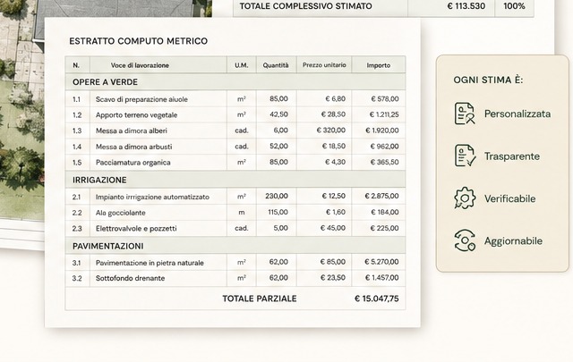
Task: Select Scavo di preparazione aiuole row
Action: point(235,99)
